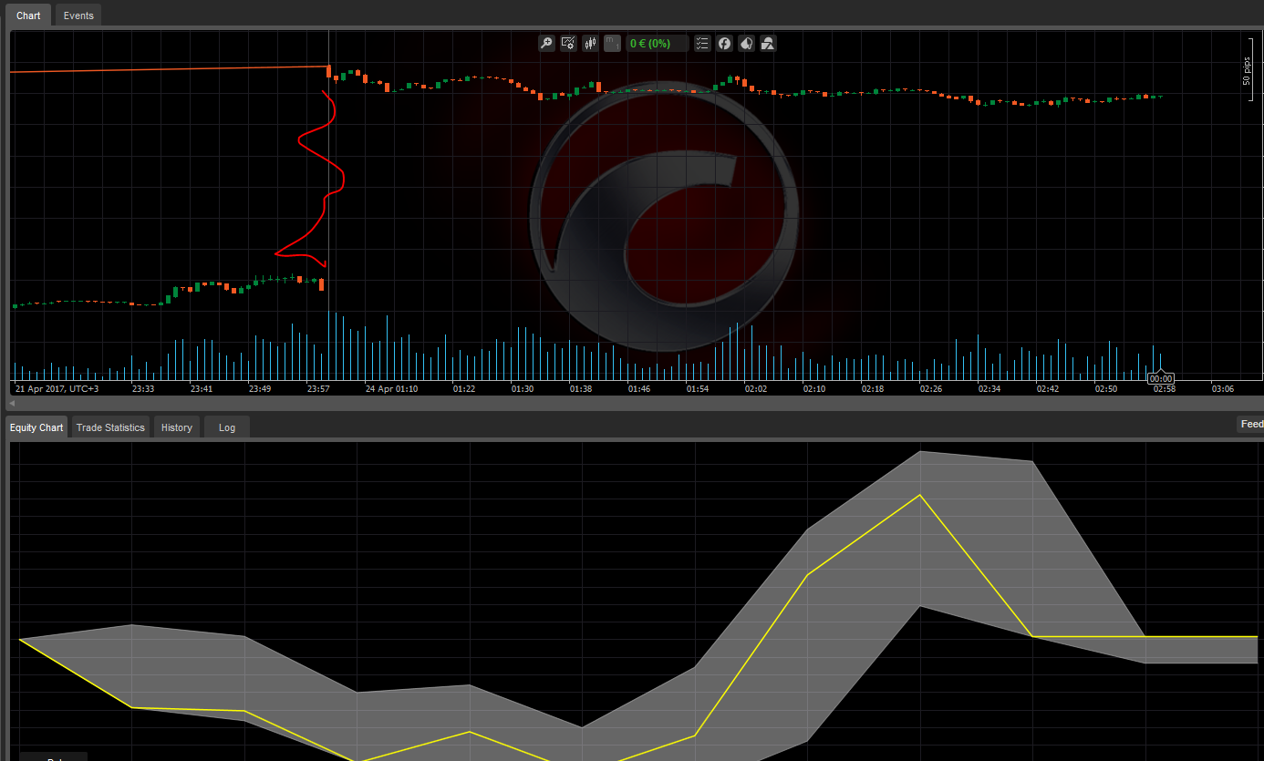Open chart settings gear icon
This screenshot has height=761, width=1264.
(x=568, y=43)
